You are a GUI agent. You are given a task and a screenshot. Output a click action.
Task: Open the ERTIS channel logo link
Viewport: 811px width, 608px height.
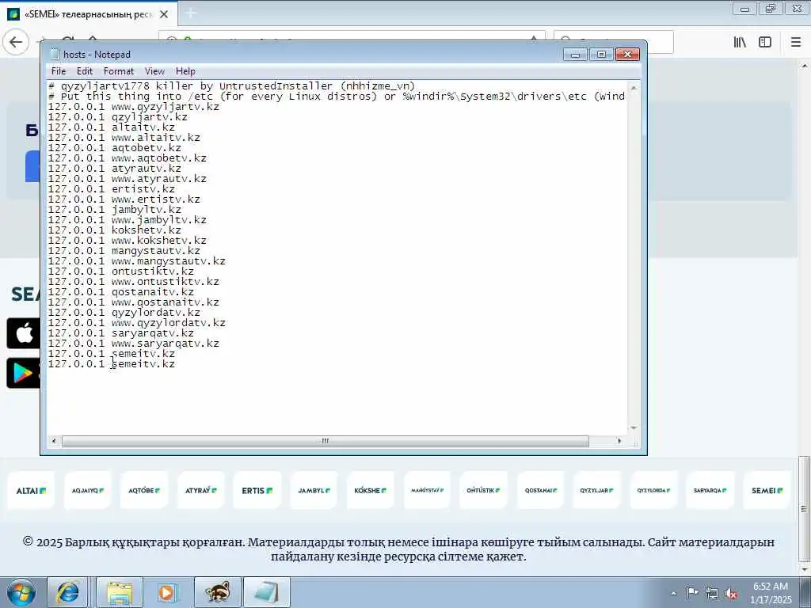257,490
